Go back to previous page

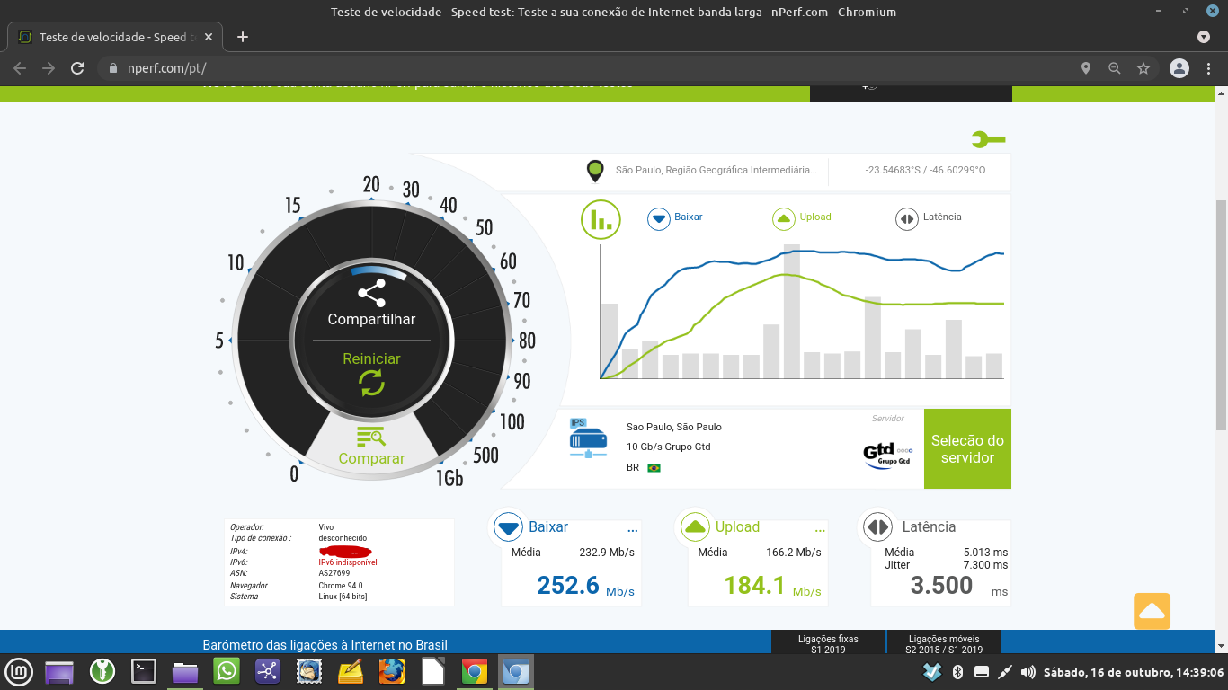coord(20,68)
